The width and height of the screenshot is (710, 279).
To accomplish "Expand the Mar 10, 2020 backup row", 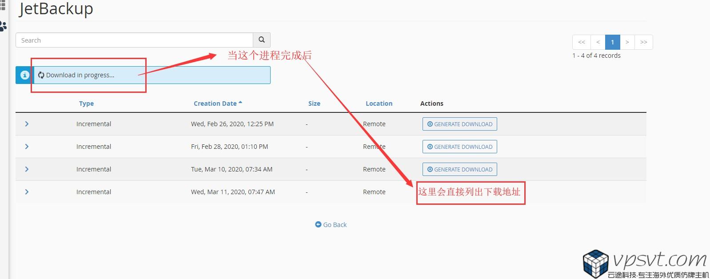I will [x=27, y=169].
